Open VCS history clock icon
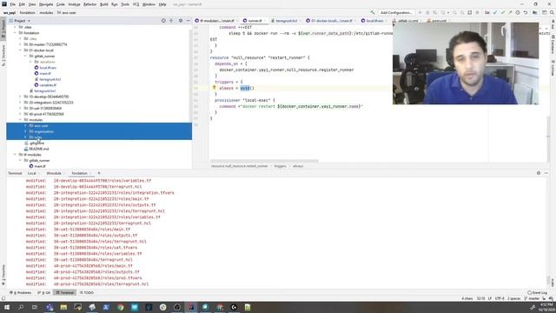The height and width of the screenshot is (313, 556). (x=518, y=12)
